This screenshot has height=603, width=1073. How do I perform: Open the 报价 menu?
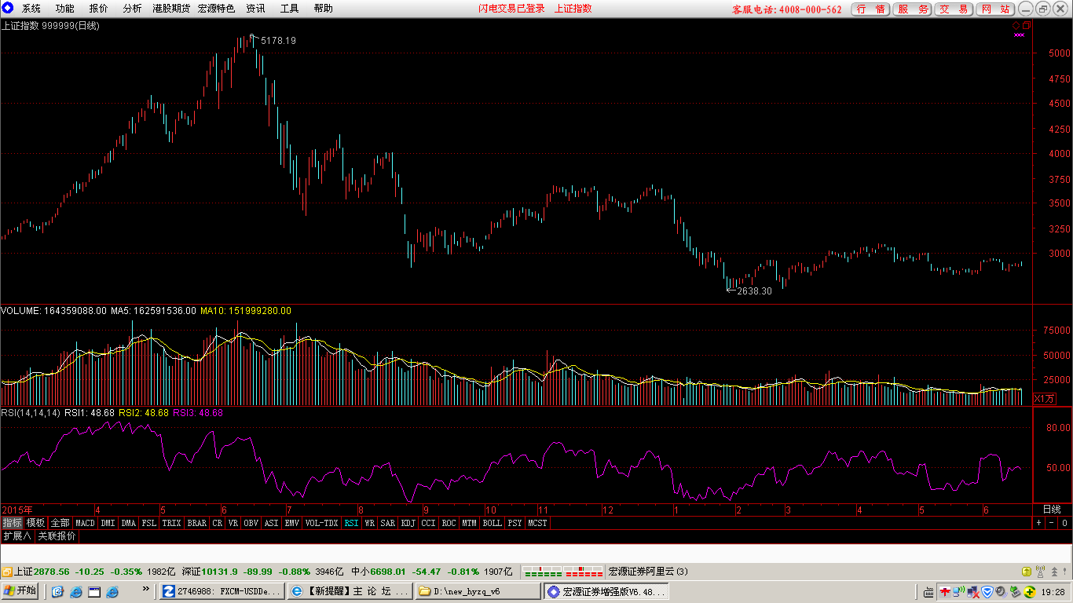pyautogui.click(x=99, y=9)
